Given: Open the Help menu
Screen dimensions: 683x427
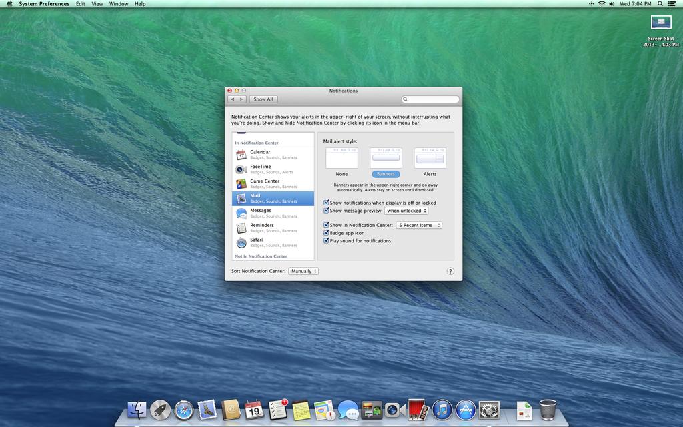Looking at the screenshot, I should click(x=140, y=4).
